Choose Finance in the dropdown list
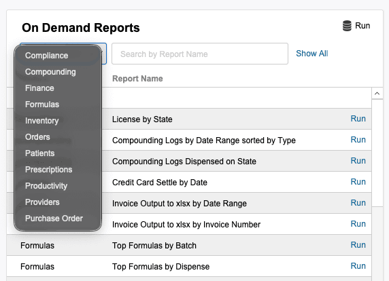 click(x=39, y=88)
